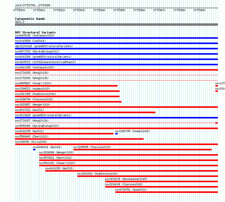The width and height of the screenshot is (225, 202).
Task: Click ruler position 37753820
Action: tap(59, 10)
